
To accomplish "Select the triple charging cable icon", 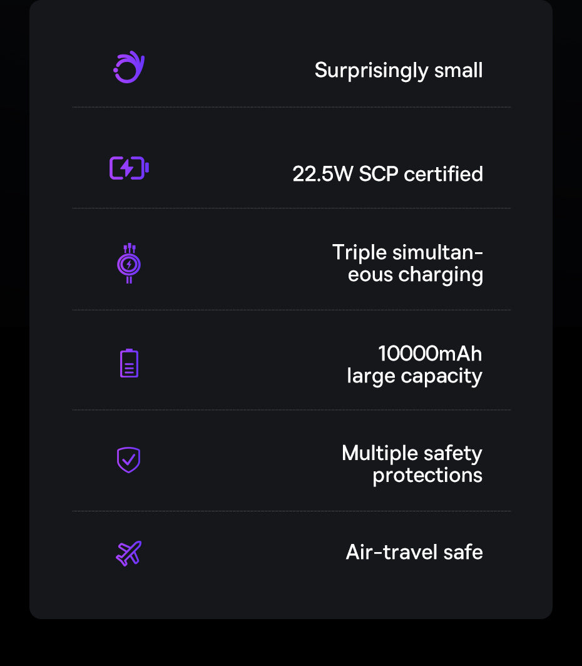I will [129, 264].
